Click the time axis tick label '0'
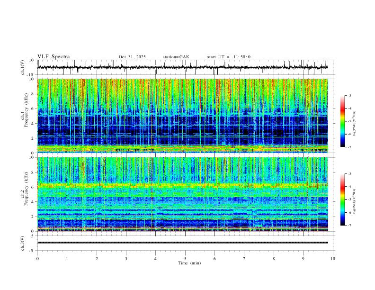This screenshot has width=375, height=290. tap(37, 259)
